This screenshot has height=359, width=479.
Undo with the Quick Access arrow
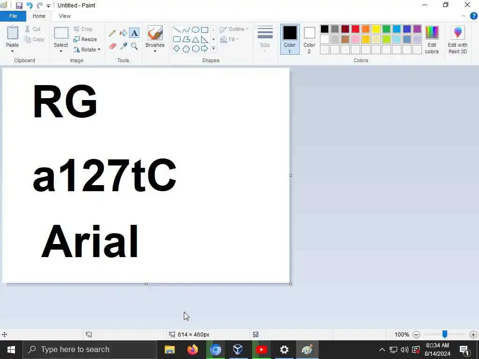(29, 6)
